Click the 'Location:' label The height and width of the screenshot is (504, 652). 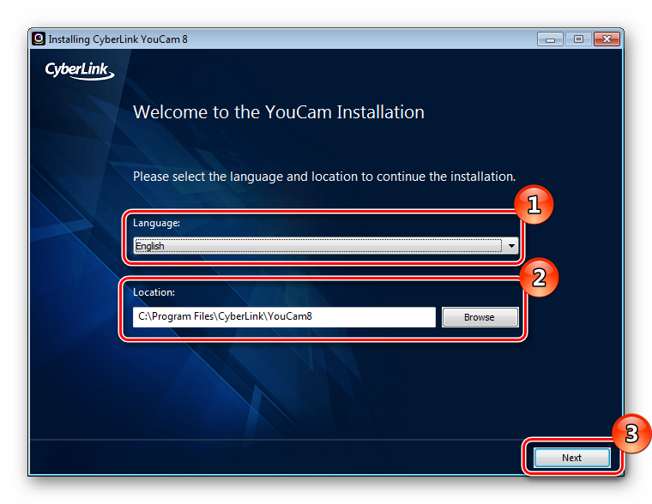click(x=154, y=292)
